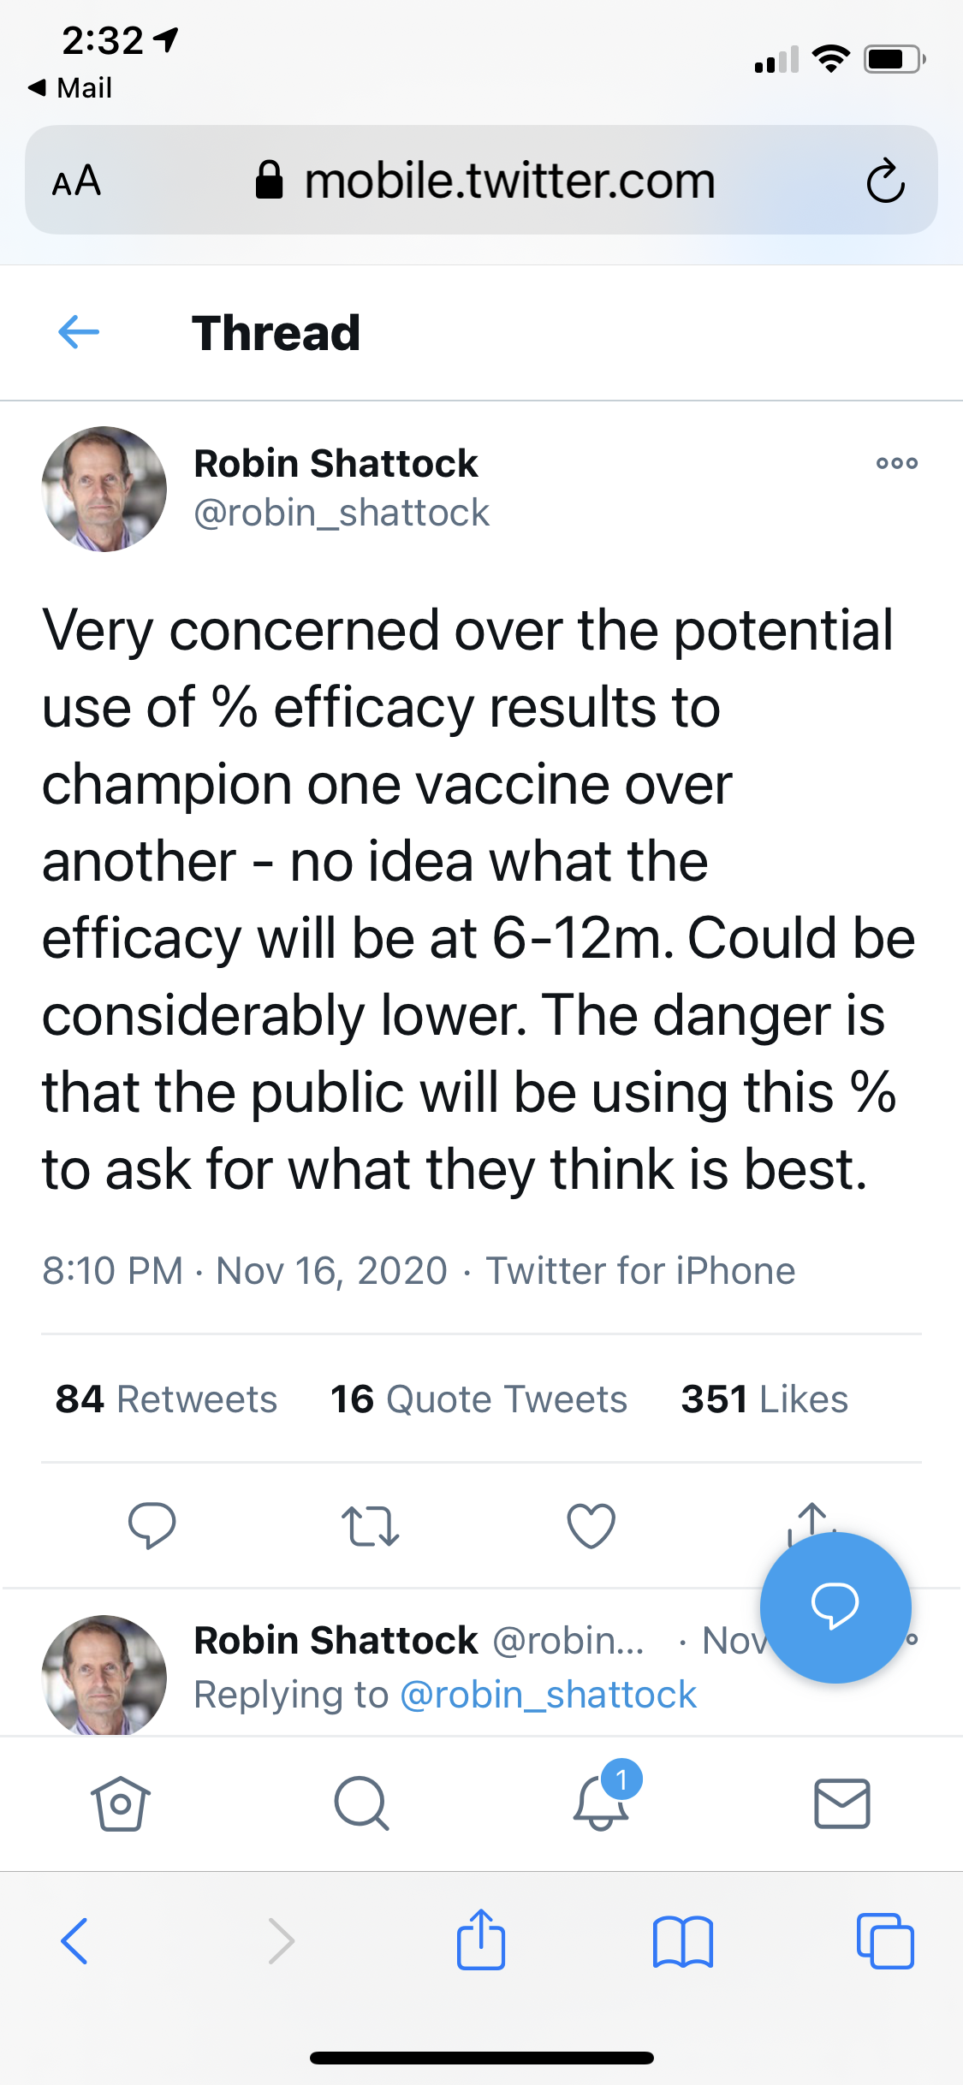
Task: Open Robin Shattock's profile picture
Action: [x=104, y=489]
